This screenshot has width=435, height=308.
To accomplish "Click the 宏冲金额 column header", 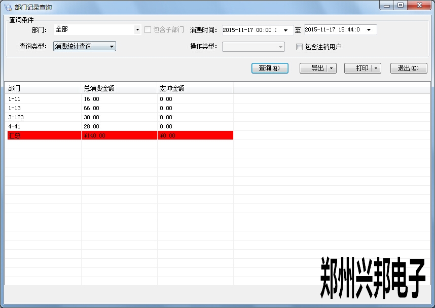I will (195, 88).
